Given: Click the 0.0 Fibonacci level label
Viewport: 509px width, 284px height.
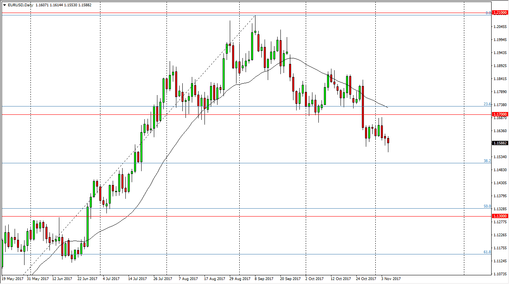Looking at the screenshot, I should 488,13.
